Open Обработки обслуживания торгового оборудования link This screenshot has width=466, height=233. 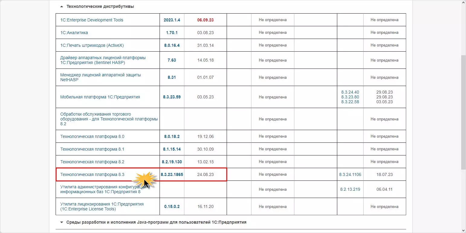[109, 119]
